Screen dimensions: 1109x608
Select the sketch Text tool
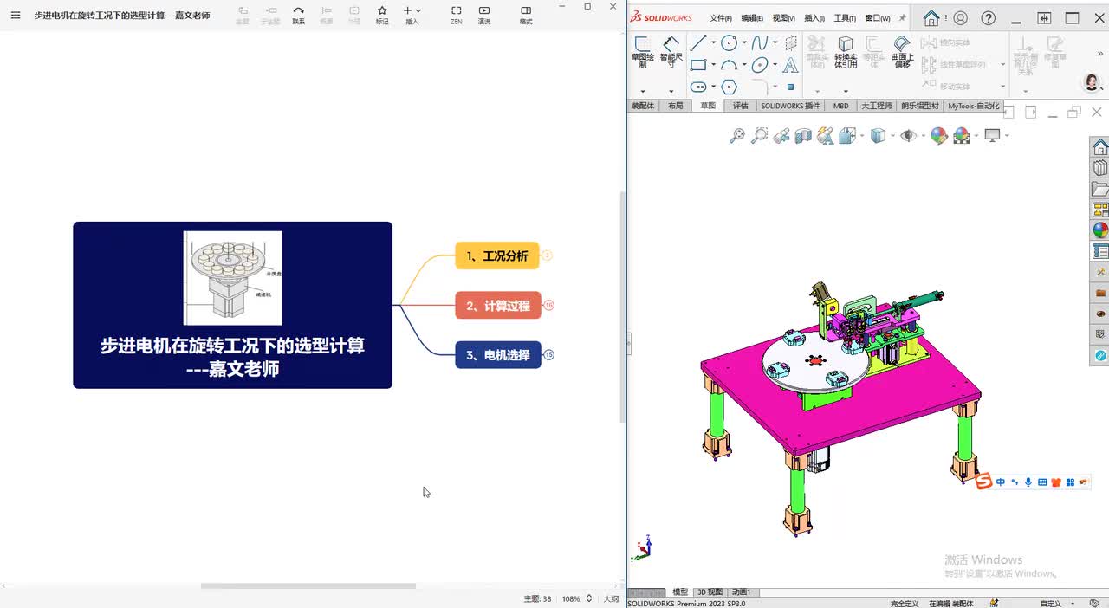(x=790, y=65)
